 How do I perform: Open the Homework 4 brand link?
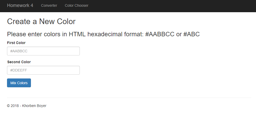[x=20, y=5]
